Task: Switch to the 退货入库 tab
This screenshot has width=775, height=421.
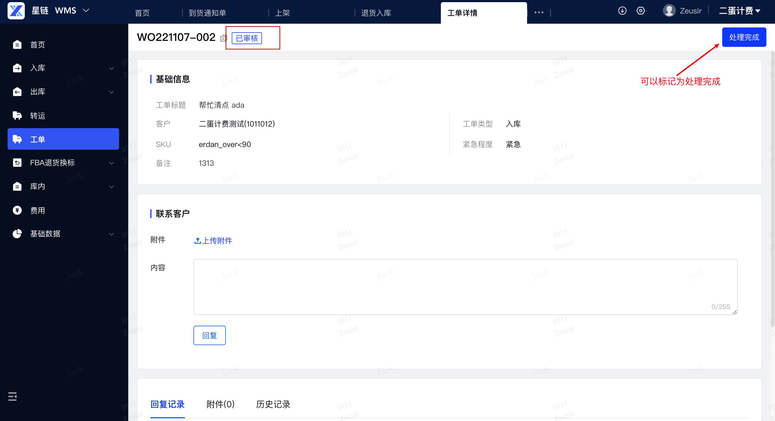Action: click(376, 13)
